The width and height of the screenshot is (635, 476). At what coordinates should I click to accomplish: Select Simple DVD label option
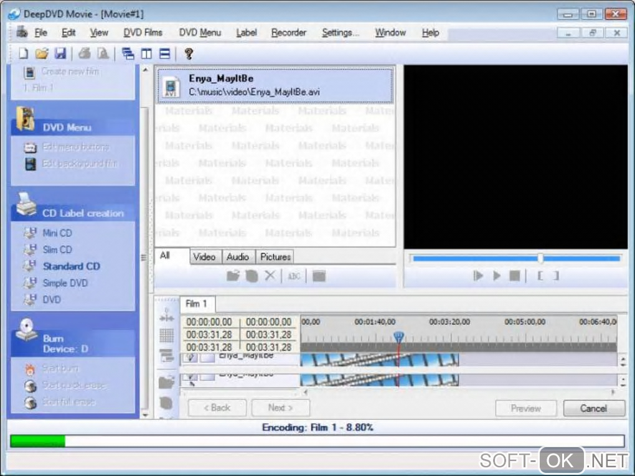coord(65,283)
